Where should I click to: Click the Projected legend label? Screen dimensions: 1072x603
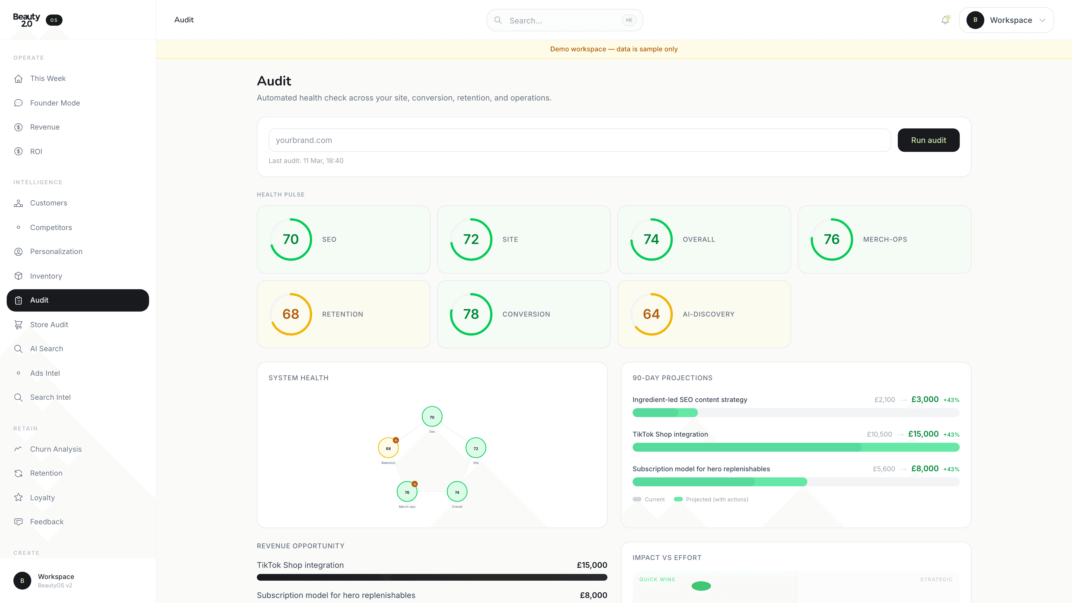coord(717,499)
